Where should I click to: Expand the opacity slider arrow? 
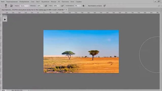[42, 6]
